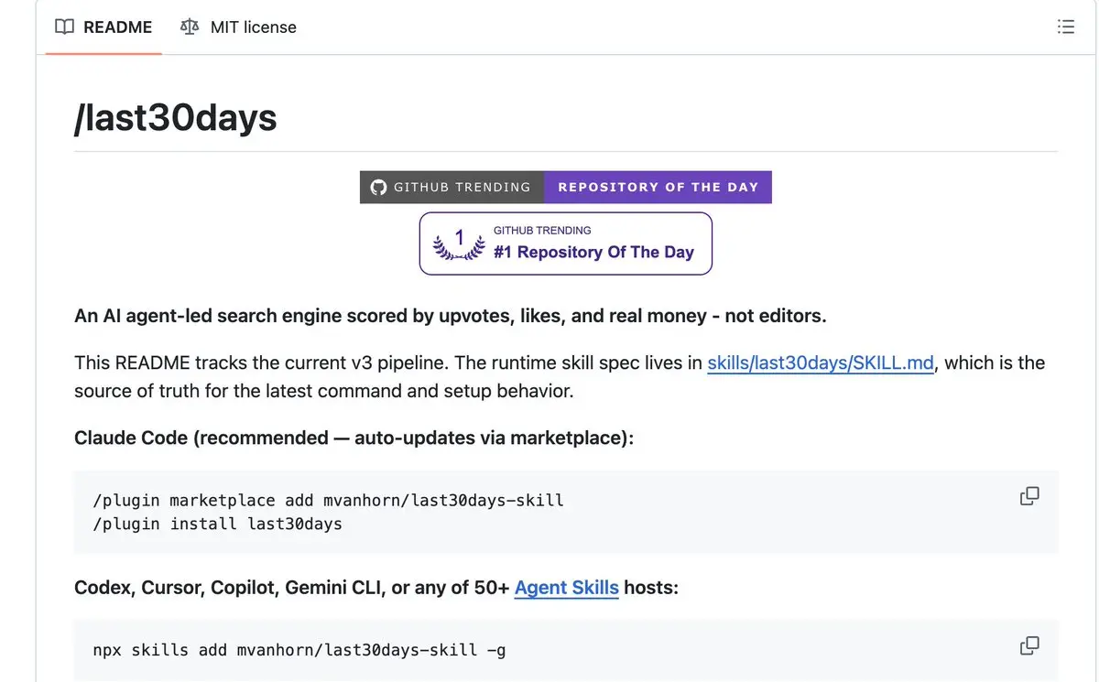Copy the plugin marketplace add code block

tap(1029, 496)
